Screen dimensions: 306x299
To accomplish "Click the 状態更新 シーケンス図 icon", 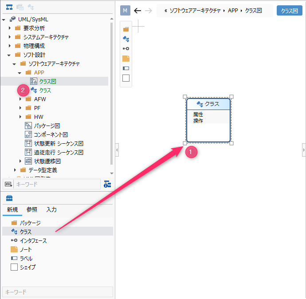I will pos(28,143).
